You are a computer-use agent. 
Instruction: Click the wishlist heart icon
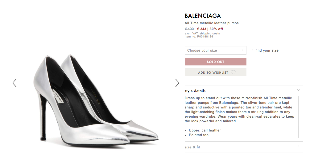click(x=233, y=73)
